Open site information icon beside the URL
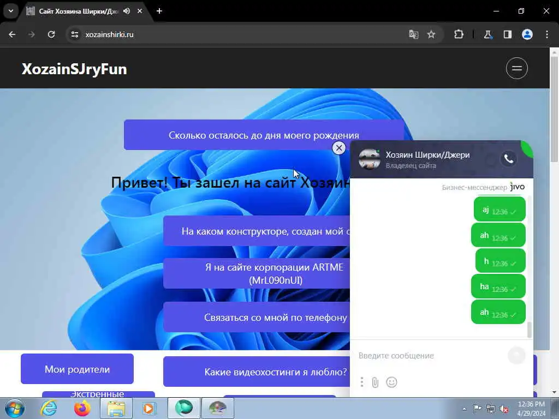The height and width of the screenshot is (419, 559). [75, 34]
